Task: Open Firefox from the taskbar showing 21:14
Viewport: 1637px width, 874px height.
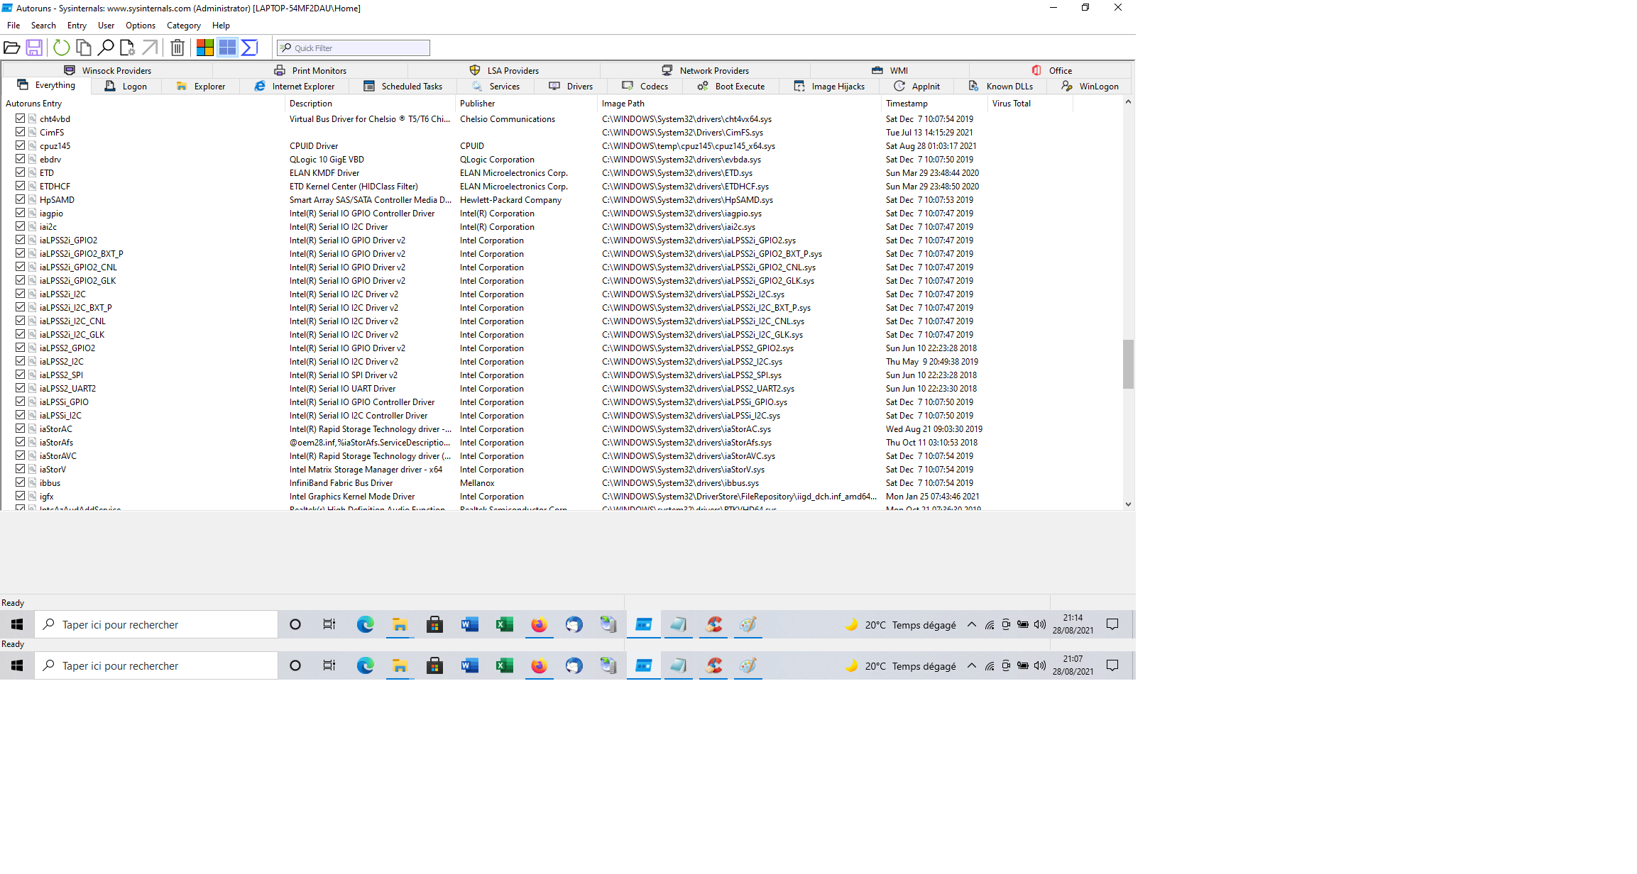Action: pyautogui.click(x=540, y=624)
